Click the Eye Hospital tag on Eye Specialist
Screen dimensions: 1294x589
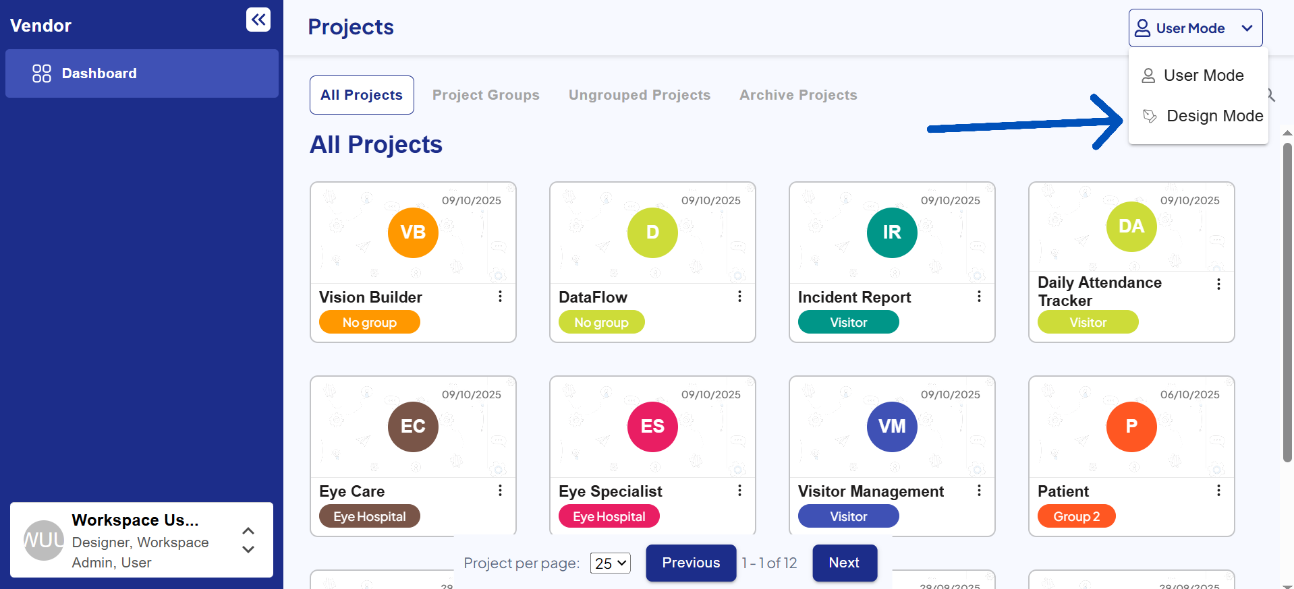(609, 516)
